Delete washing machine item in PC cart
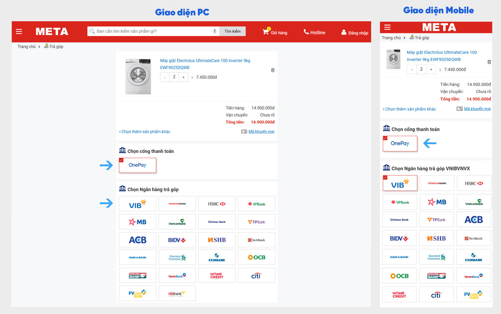Viewport: 501px width, 314px height. click(x=273, y=70)
